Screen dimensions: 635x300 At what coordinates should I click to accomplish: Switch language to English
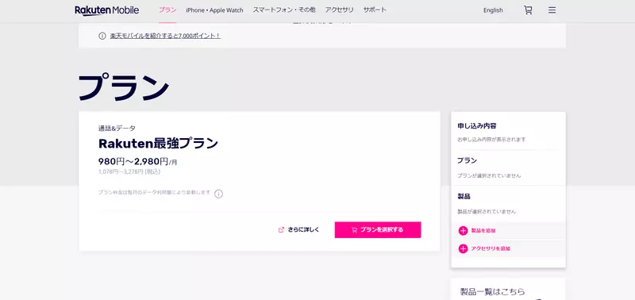[x=493, y=10]
